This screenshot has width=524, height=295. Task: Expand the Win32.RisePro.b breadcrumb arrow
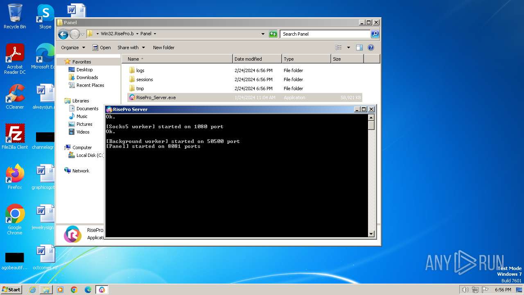pos(137,34)
